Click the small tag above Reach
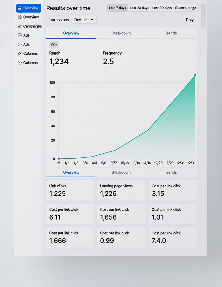Viewport: 222px width, 287px height. 54,45
